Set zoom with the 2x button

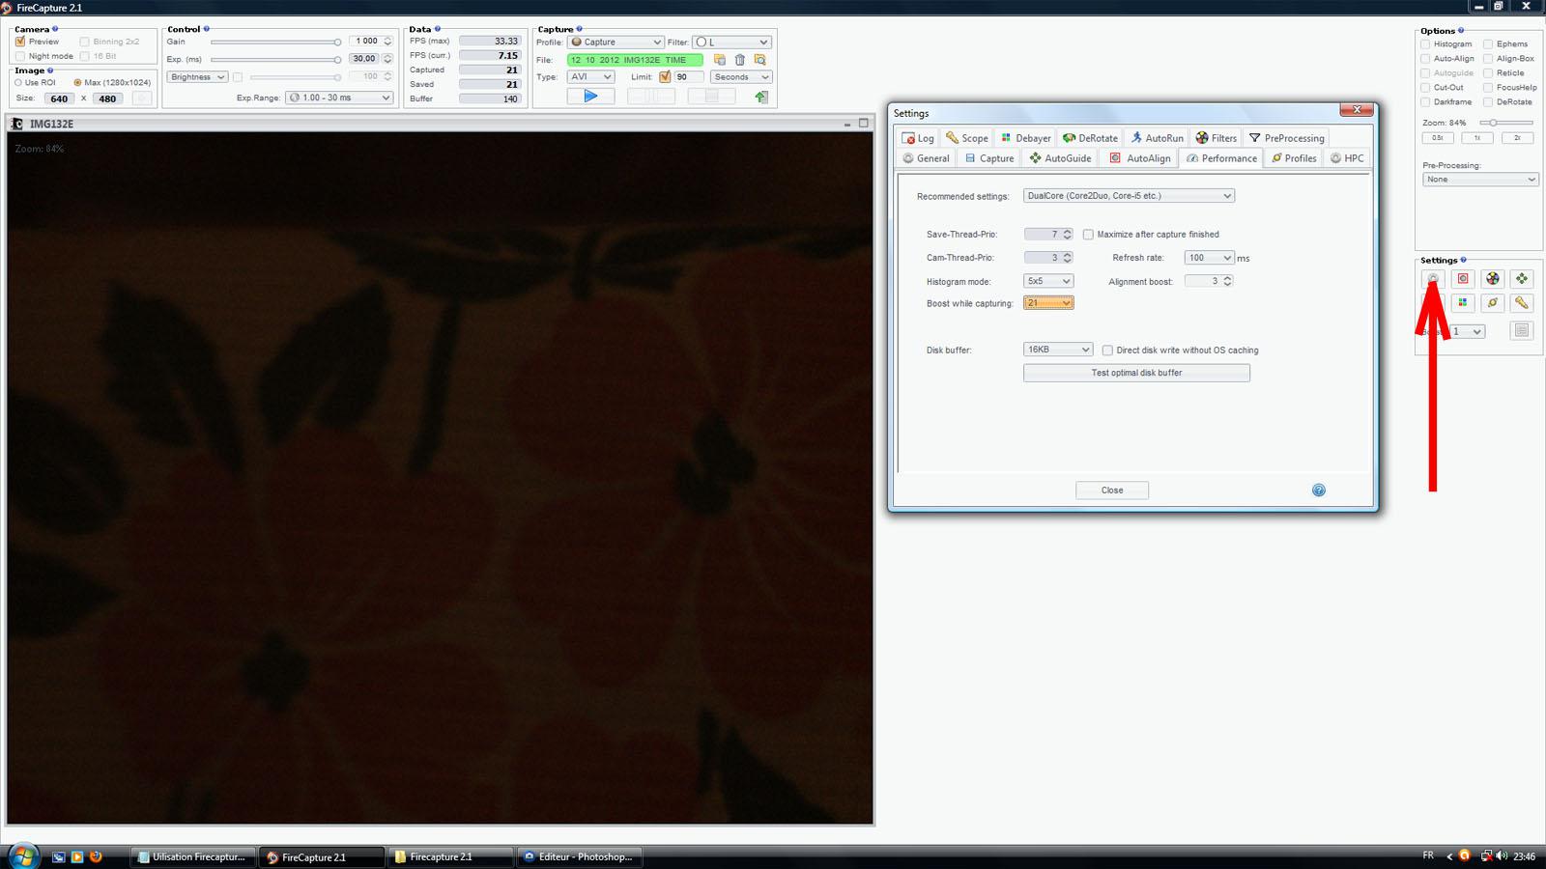tap(1517, 138)
